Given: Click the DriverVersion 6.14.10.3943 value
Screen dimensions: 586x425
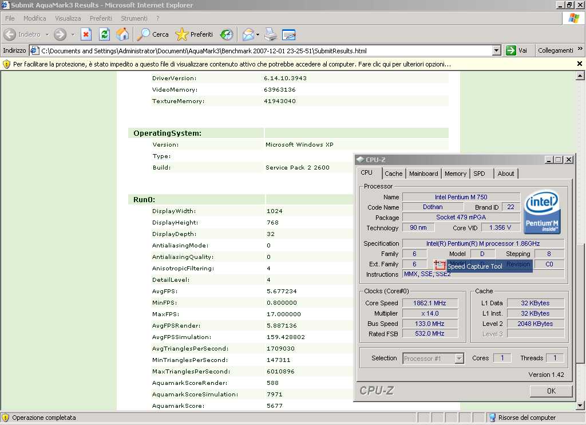Looking at the screenshot, I should [285, 78].
